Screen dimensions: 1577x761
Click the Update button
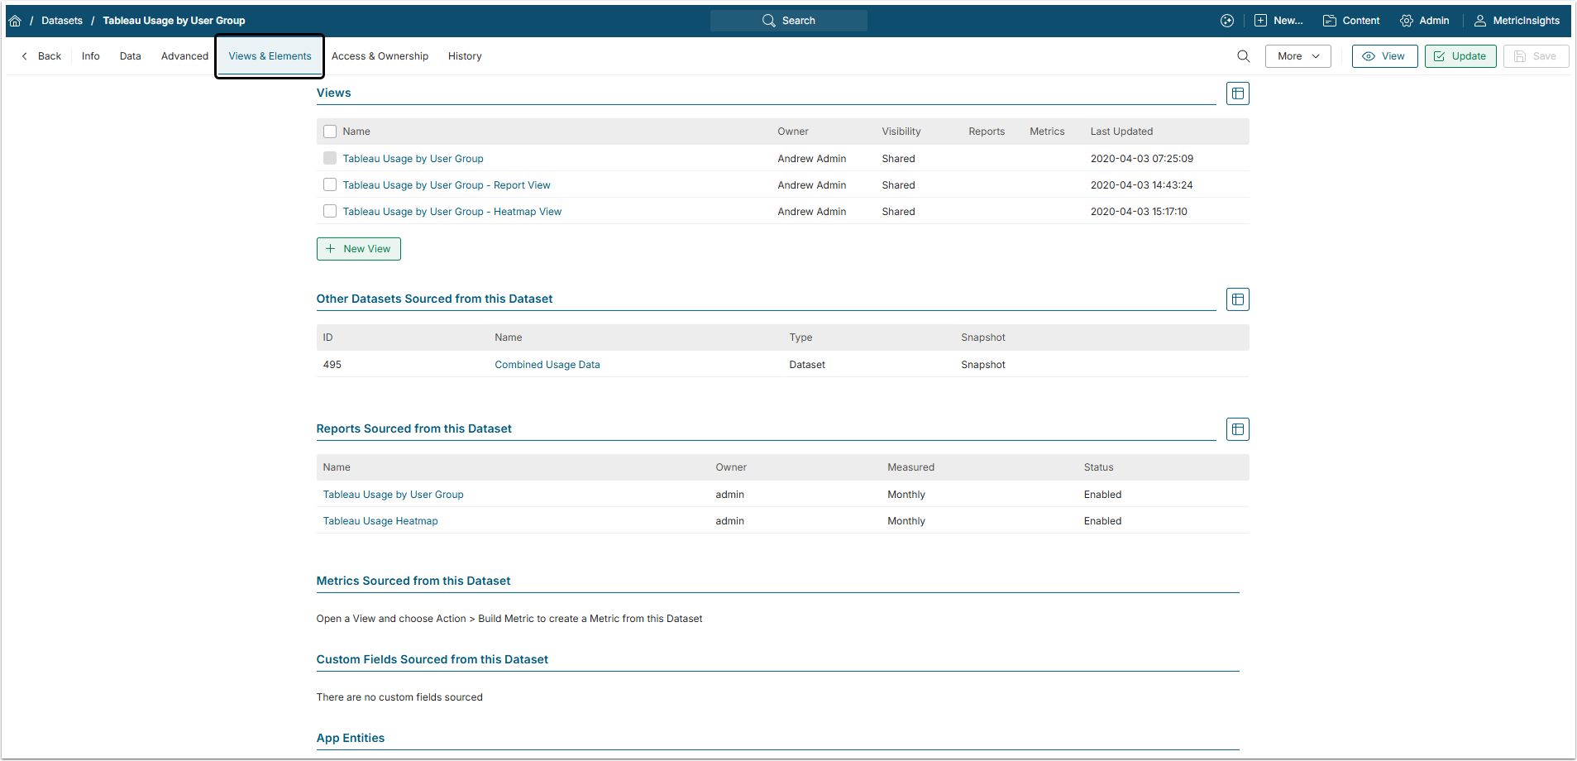coord(1460,56)
